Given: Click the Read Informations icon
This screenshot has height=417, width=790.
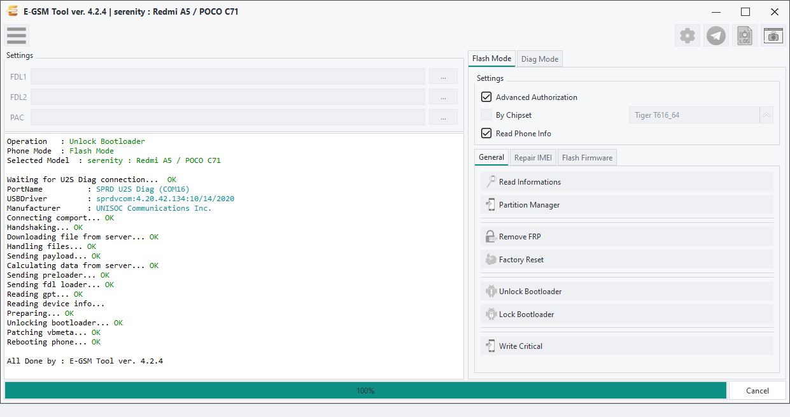Looking at the screenshot, I should 490,181.
